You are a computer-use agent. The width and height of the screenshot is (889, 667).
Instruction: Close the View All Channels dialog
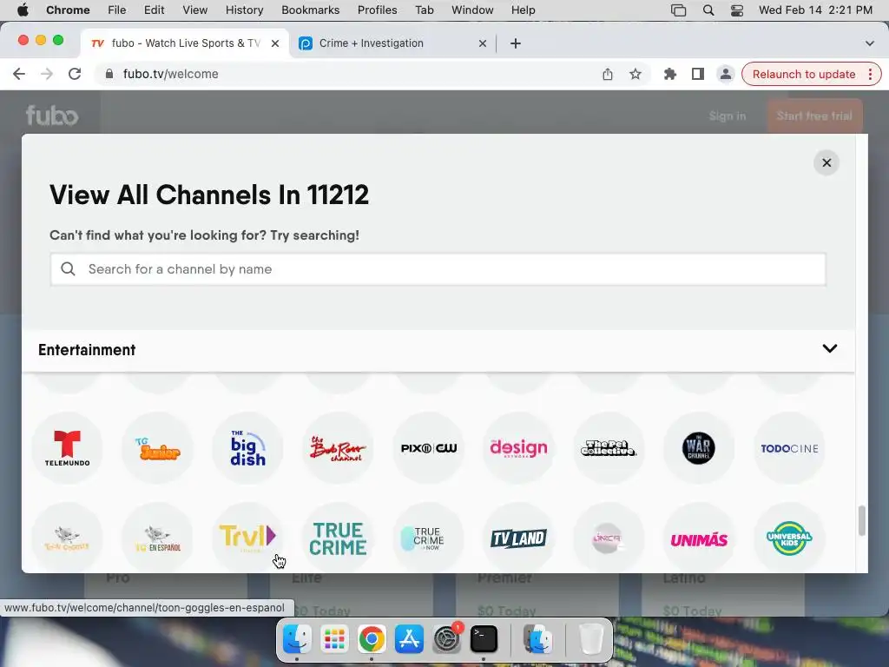coord(826,162)
